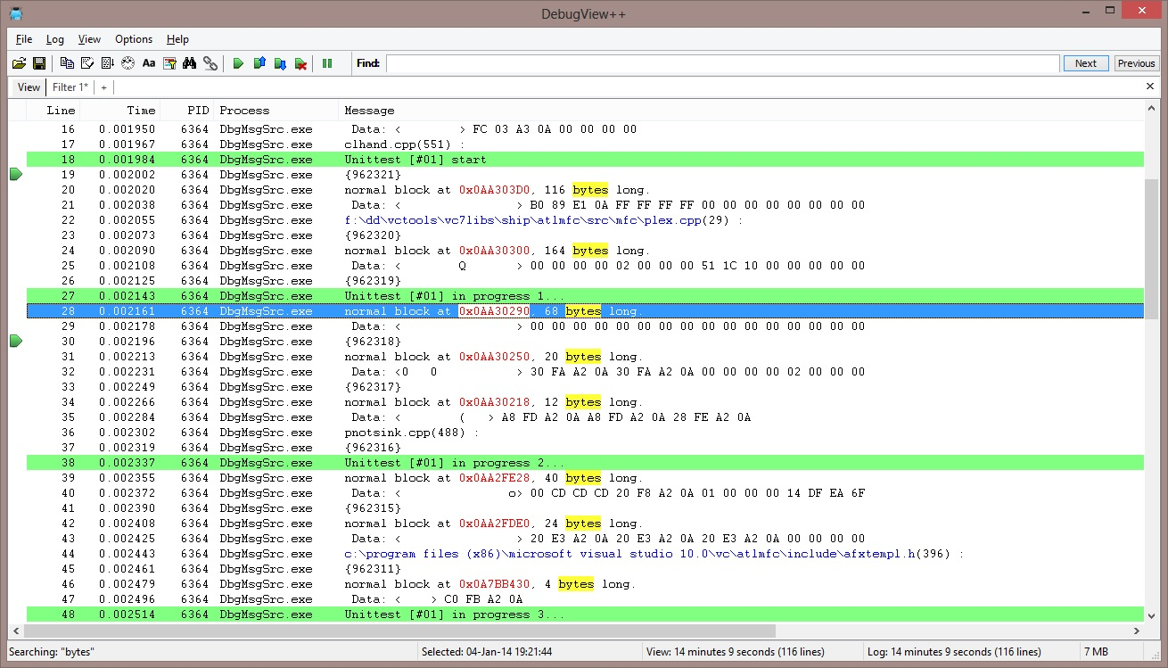Image resolution: width=1168 pixels, height=668 pixels.
Task: Open the Find binoculars tool
Action: click(190, 62)
